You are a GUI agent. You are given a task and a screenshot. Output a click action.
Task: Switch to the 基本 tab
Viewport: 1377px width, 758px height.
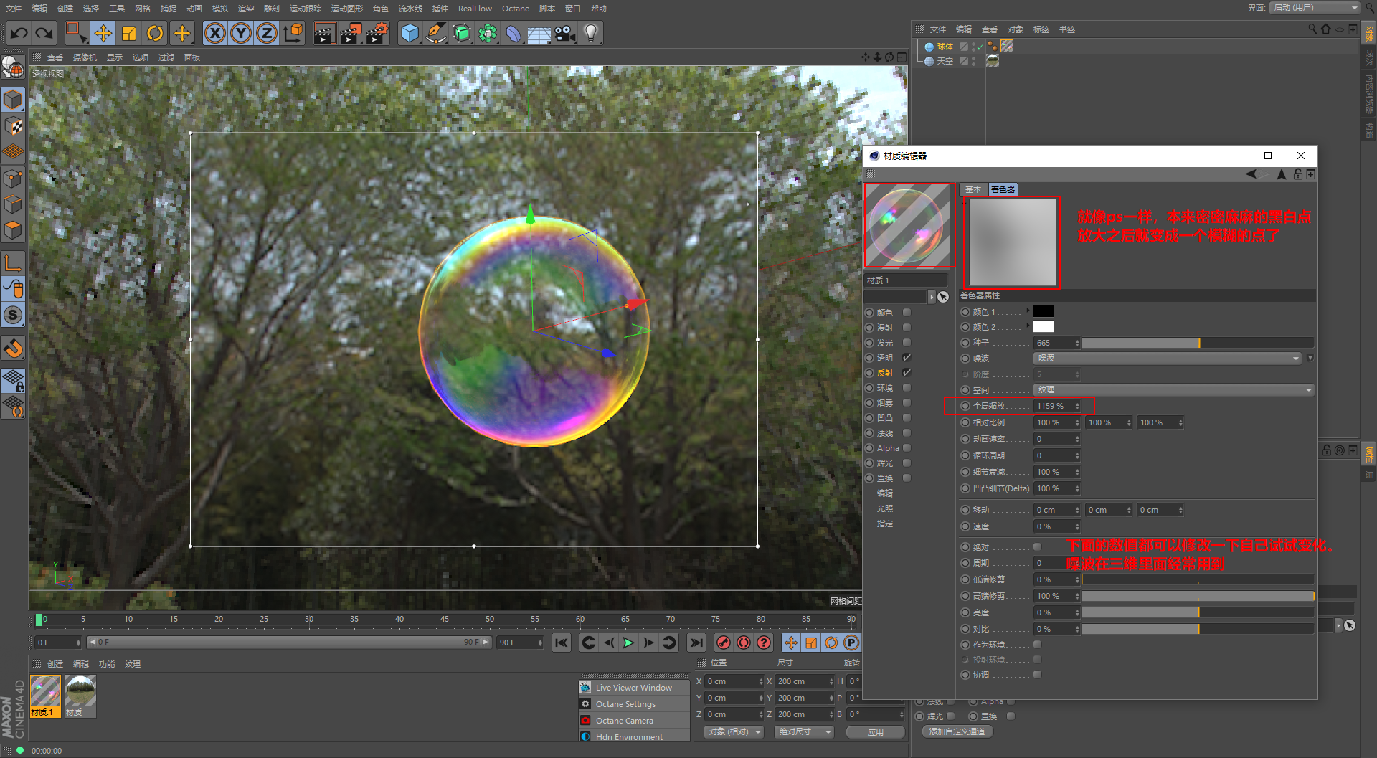[x=973, y=189]
